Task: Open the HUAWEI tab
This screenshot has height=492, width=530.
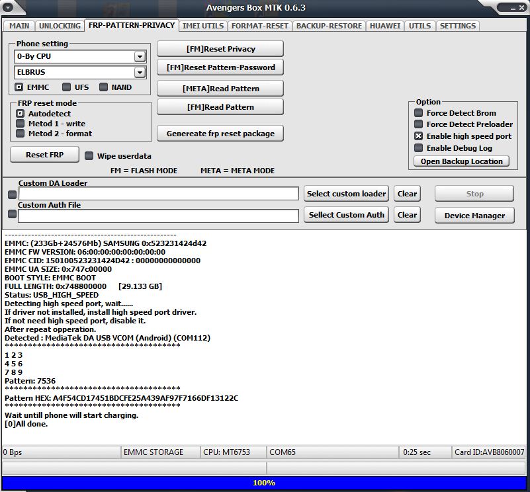Action: click(x=384, y=26)
